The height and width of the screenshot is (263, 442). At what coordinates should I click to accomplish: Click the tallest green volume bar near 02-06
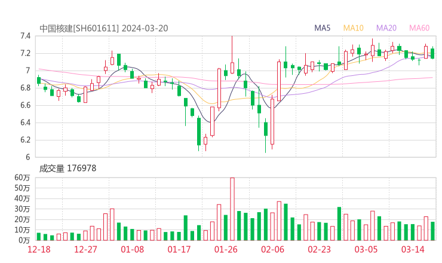(286, 222)
